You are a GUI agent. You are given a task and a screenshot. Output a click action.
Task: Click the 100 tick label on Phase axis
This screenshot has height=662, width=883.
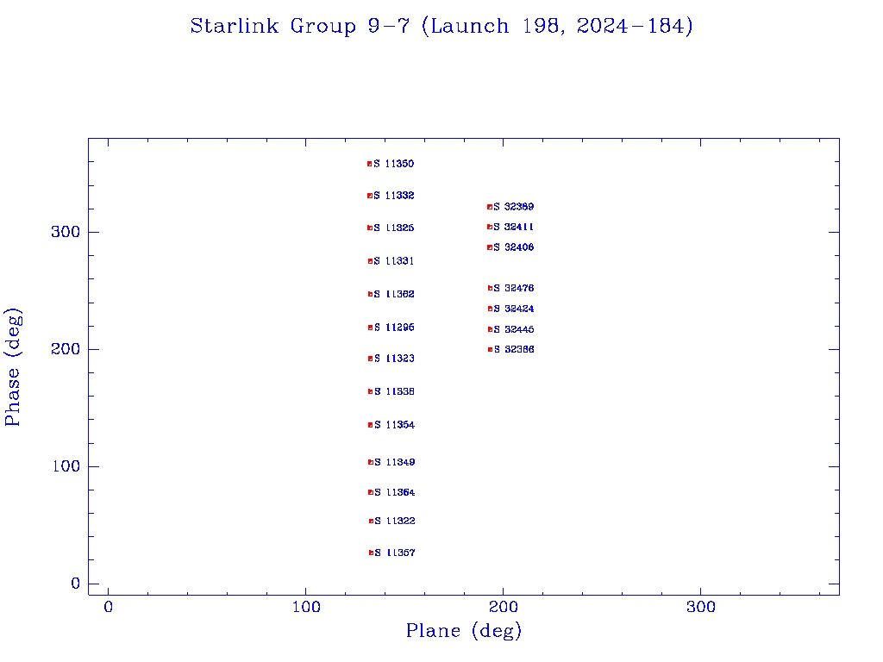pyautogui.click(x=66, y=466)
